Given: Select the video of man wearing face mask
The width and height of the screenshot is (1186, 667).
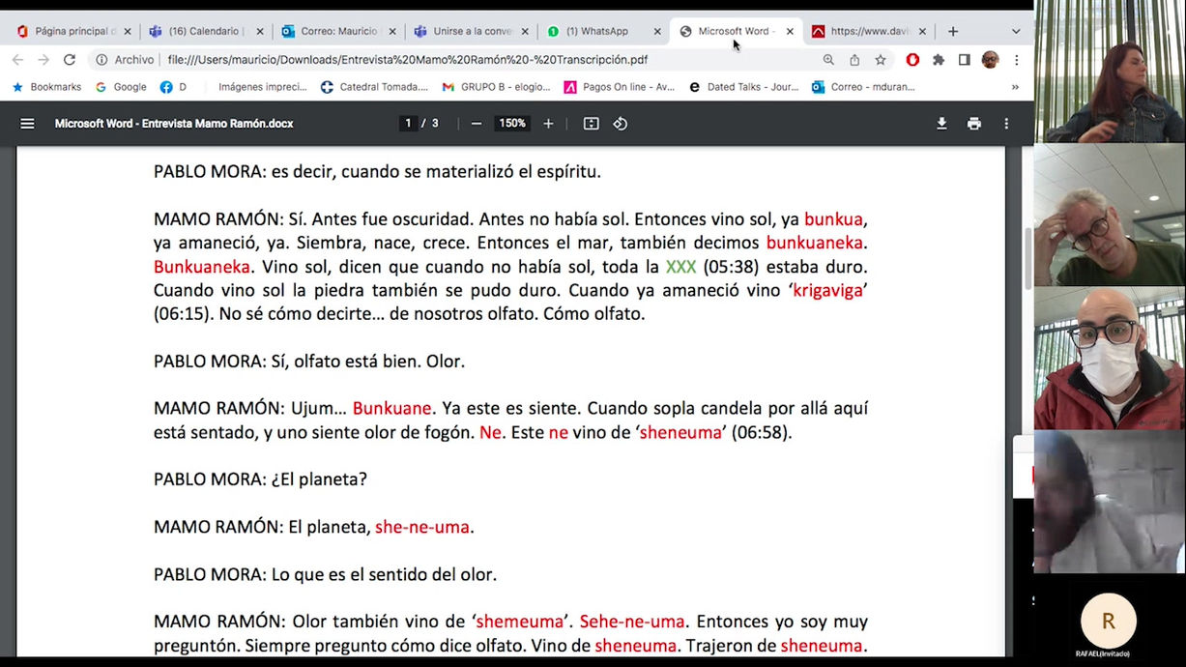Looking at the screenshot, I should click(x=1110, y=358).
